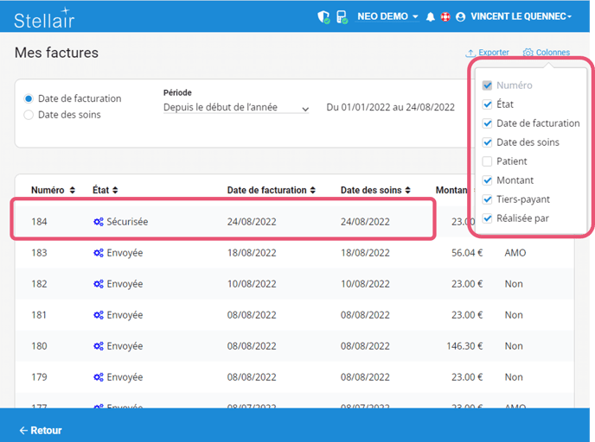Open help via the lifebuoy icon
595x442 pixels.
[445, 16]
